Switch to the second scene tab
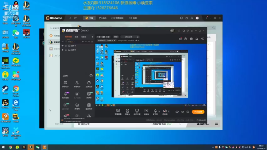 pos(76,37)
